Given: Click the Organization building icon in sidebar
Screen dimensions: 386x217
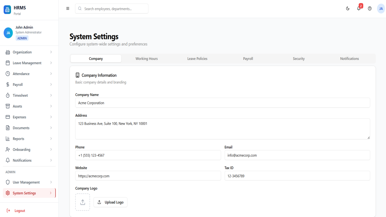Looking at the screenshot, I should [x=8, y=52].
